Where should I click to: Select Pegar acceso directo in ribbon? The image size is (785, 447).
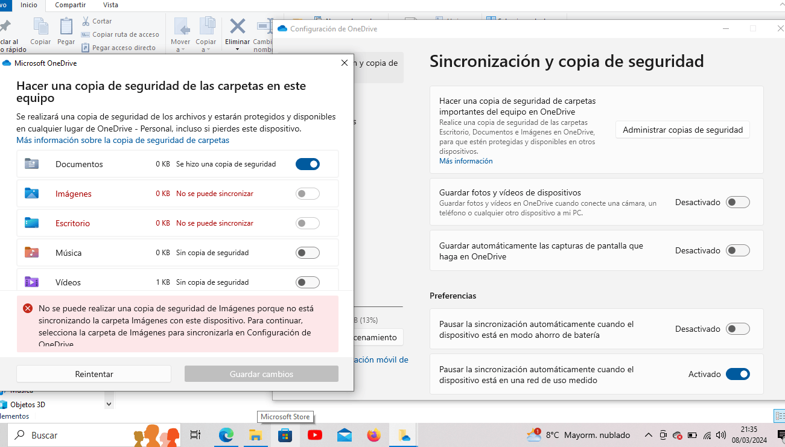point(119,48)
